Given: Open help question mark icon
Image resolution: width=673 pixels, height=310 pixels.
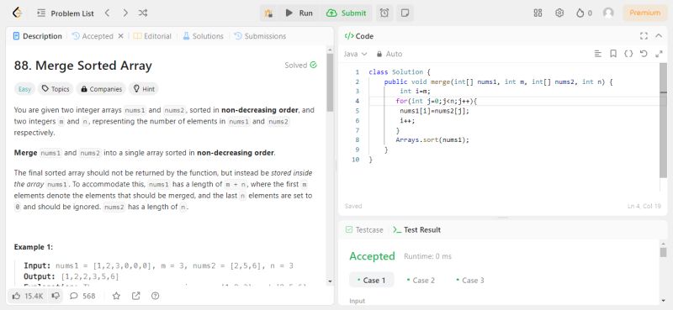Looking at the screenshot, I should (x=156, y=296).
